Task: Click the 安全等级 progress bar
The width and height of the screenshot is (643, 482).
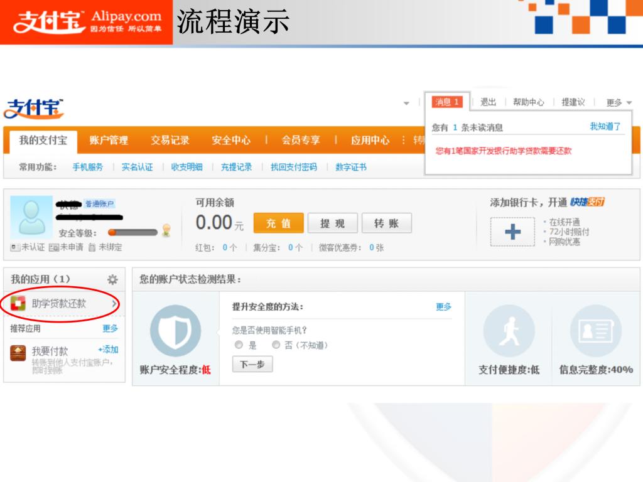Action: (132, 233)
